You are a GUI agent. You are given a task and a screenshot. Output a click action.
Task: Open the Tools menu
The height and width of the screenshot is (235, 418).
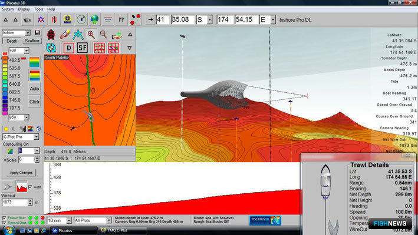(38, 9)
